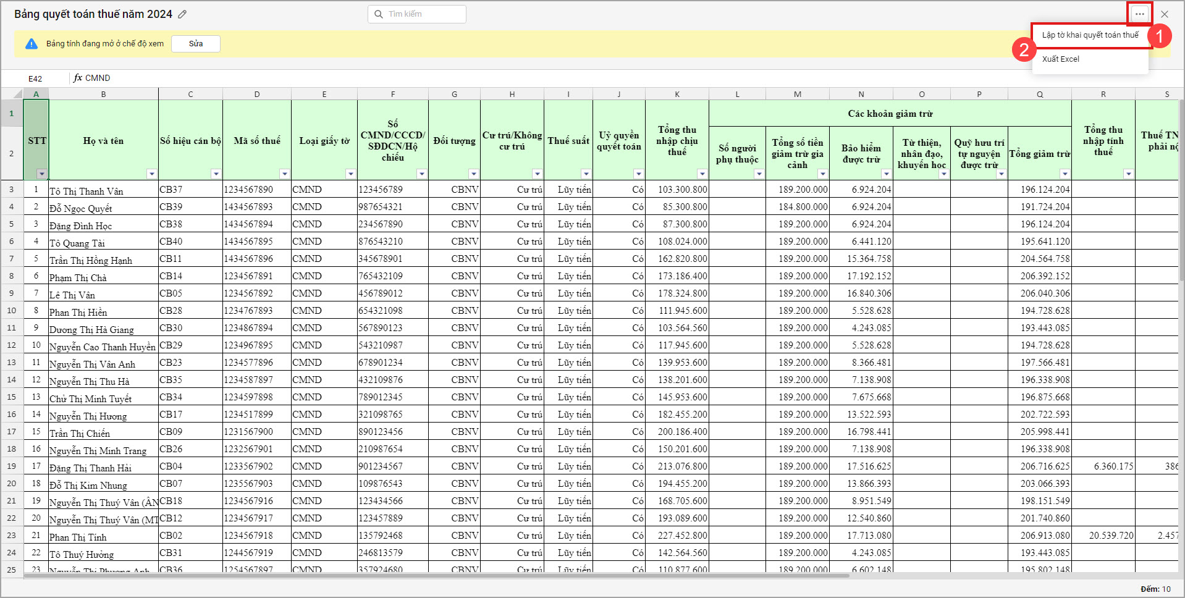Viewport: 1185px width, 598px height.
Task: Open the Bảo hiểm được trừ filter
Action: point(886,174)
